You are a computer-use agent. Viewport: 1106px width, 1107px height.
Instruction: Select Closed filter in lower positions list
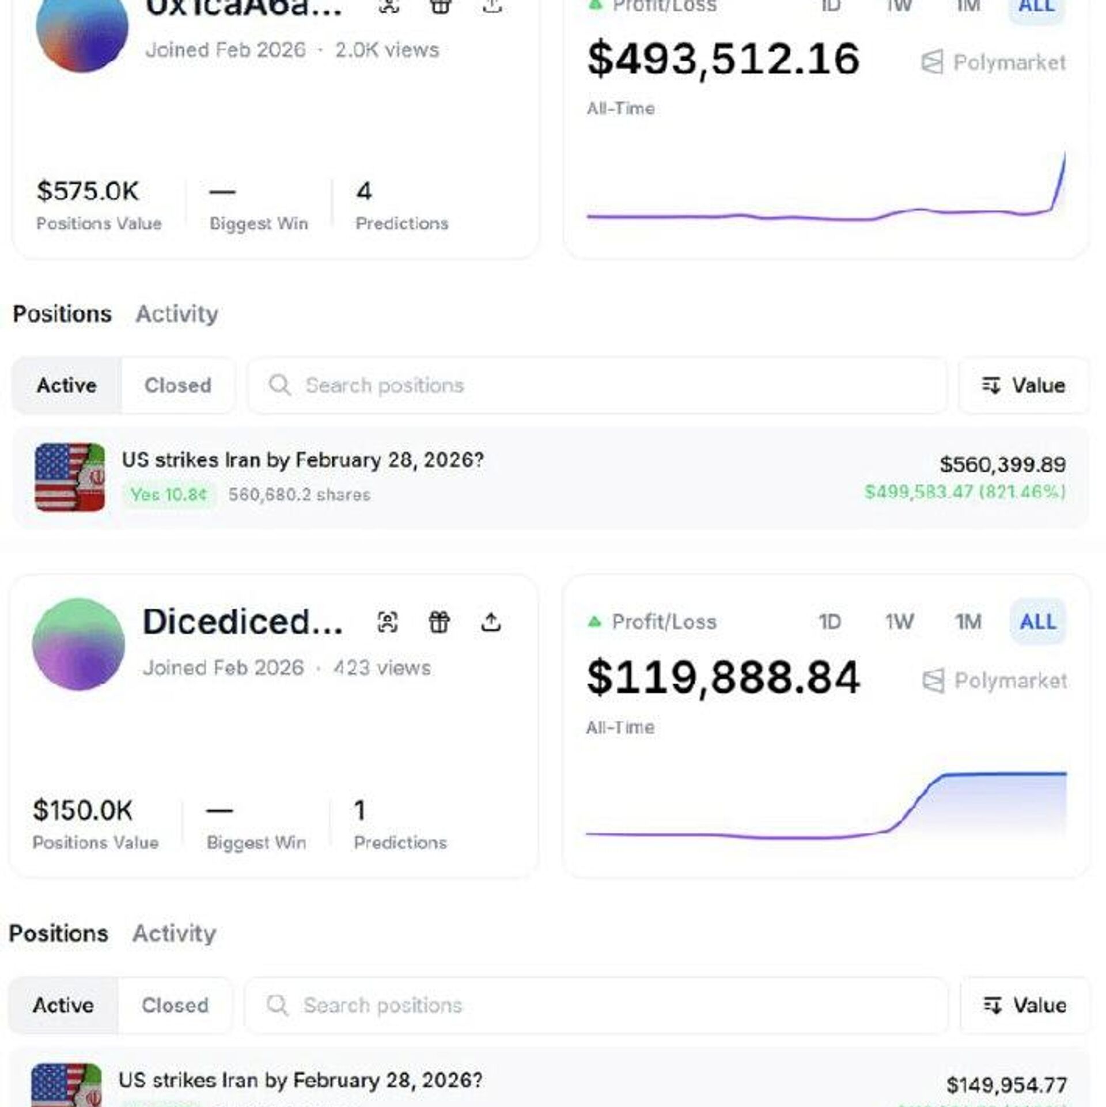175,1005
